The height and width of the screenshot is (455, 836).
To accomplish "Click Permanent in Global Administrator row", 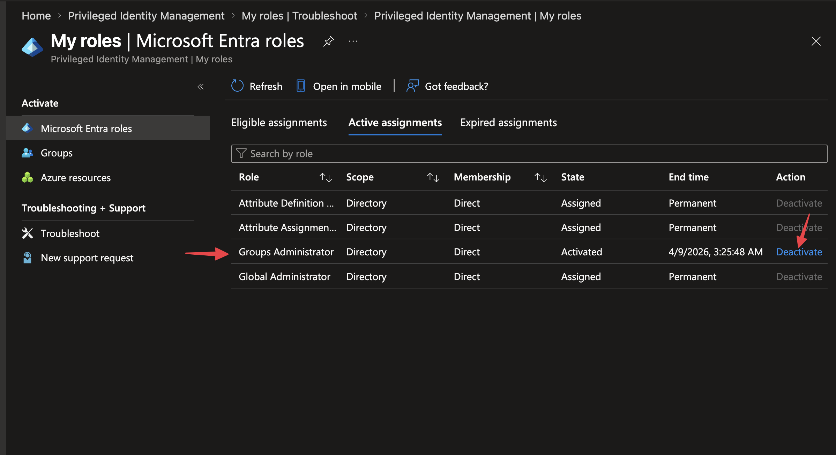I will 692,277.
